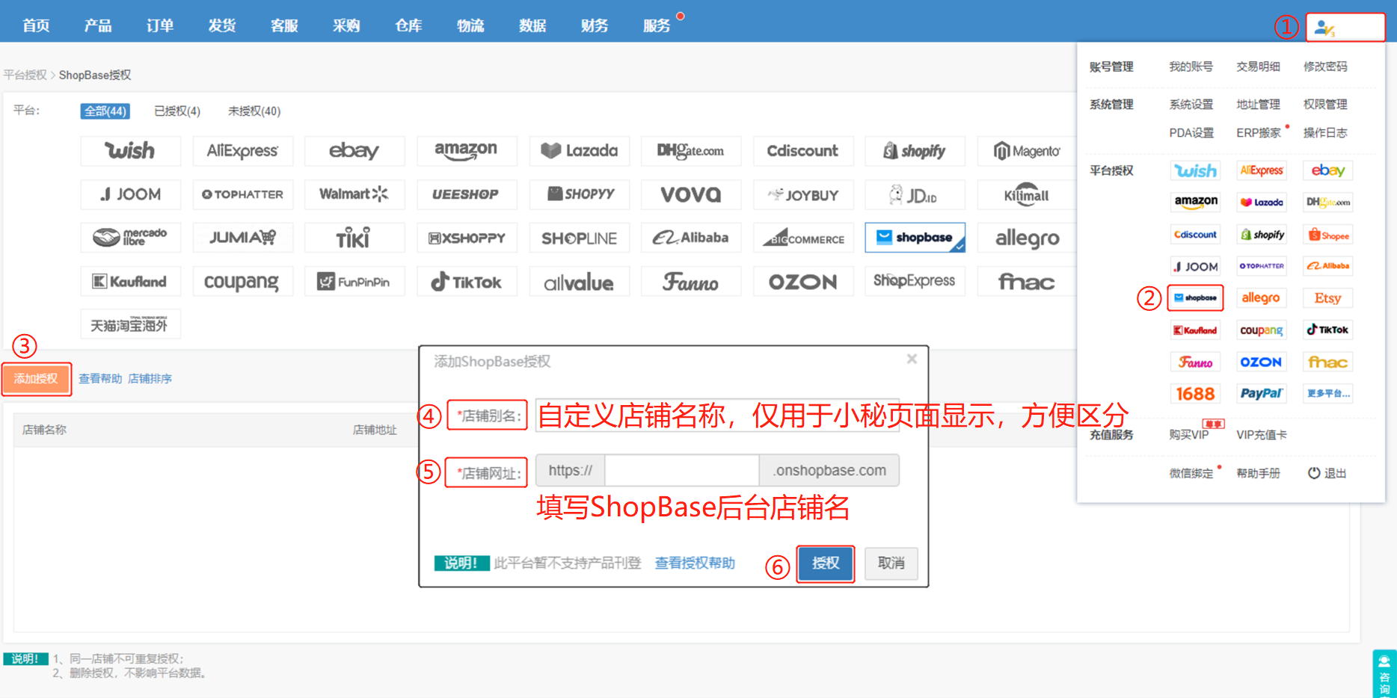This screenshot has width=1397, height=698.
Task: Open the user account icon in top bar
Action: (x=1325, y=28)
